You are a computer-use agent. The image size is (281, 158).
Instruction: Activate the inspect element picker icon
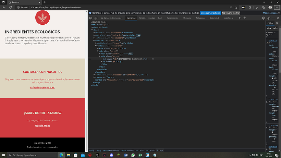point(91,18)
